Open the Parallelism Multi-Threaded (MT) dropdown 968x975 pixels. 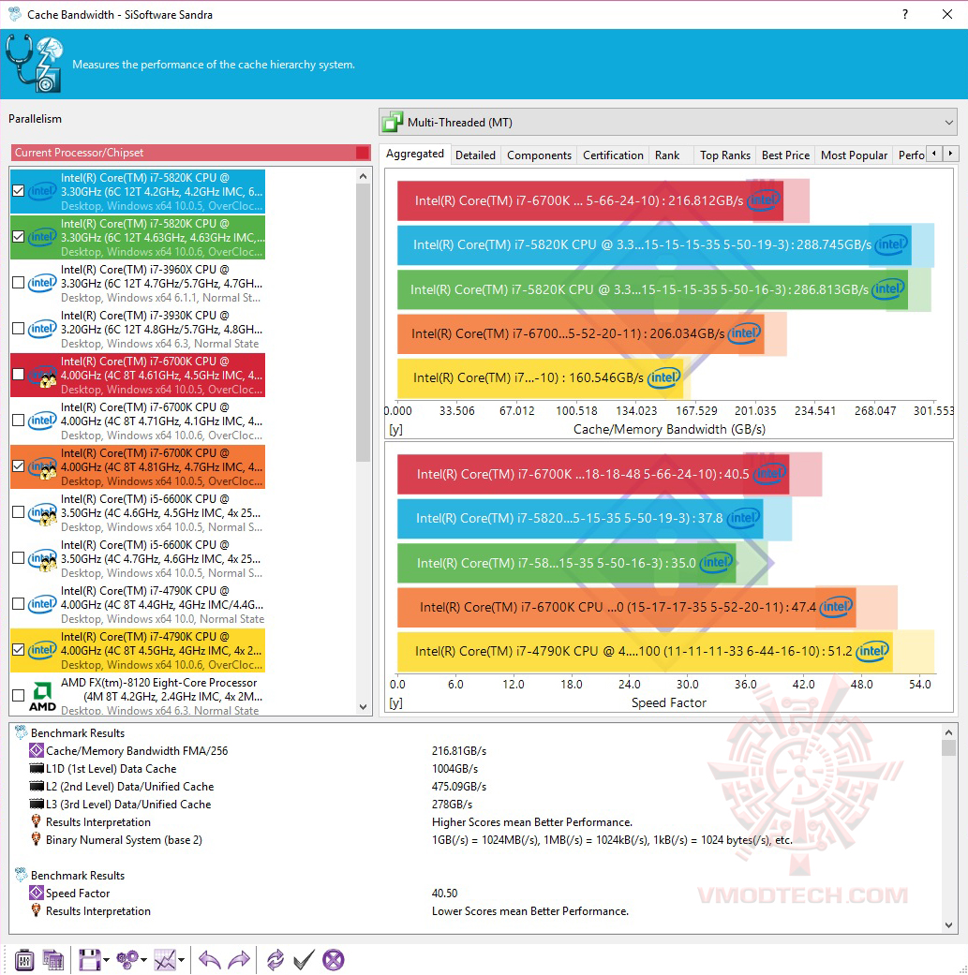tap(667, 122)
